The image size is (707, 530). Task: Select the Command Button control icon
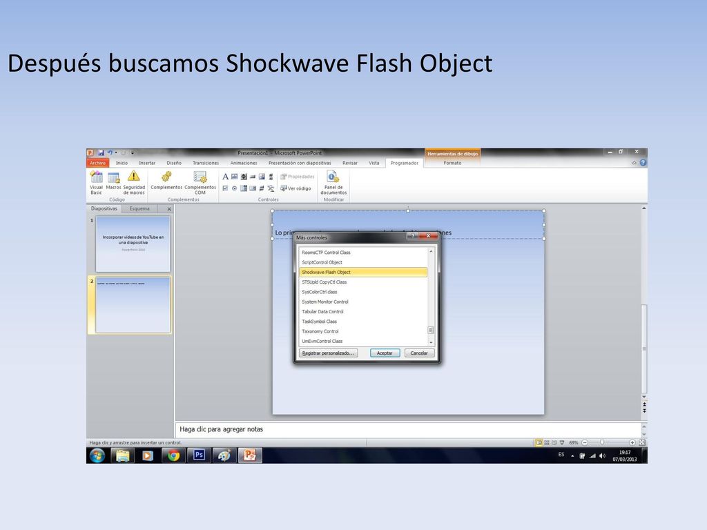253,177
